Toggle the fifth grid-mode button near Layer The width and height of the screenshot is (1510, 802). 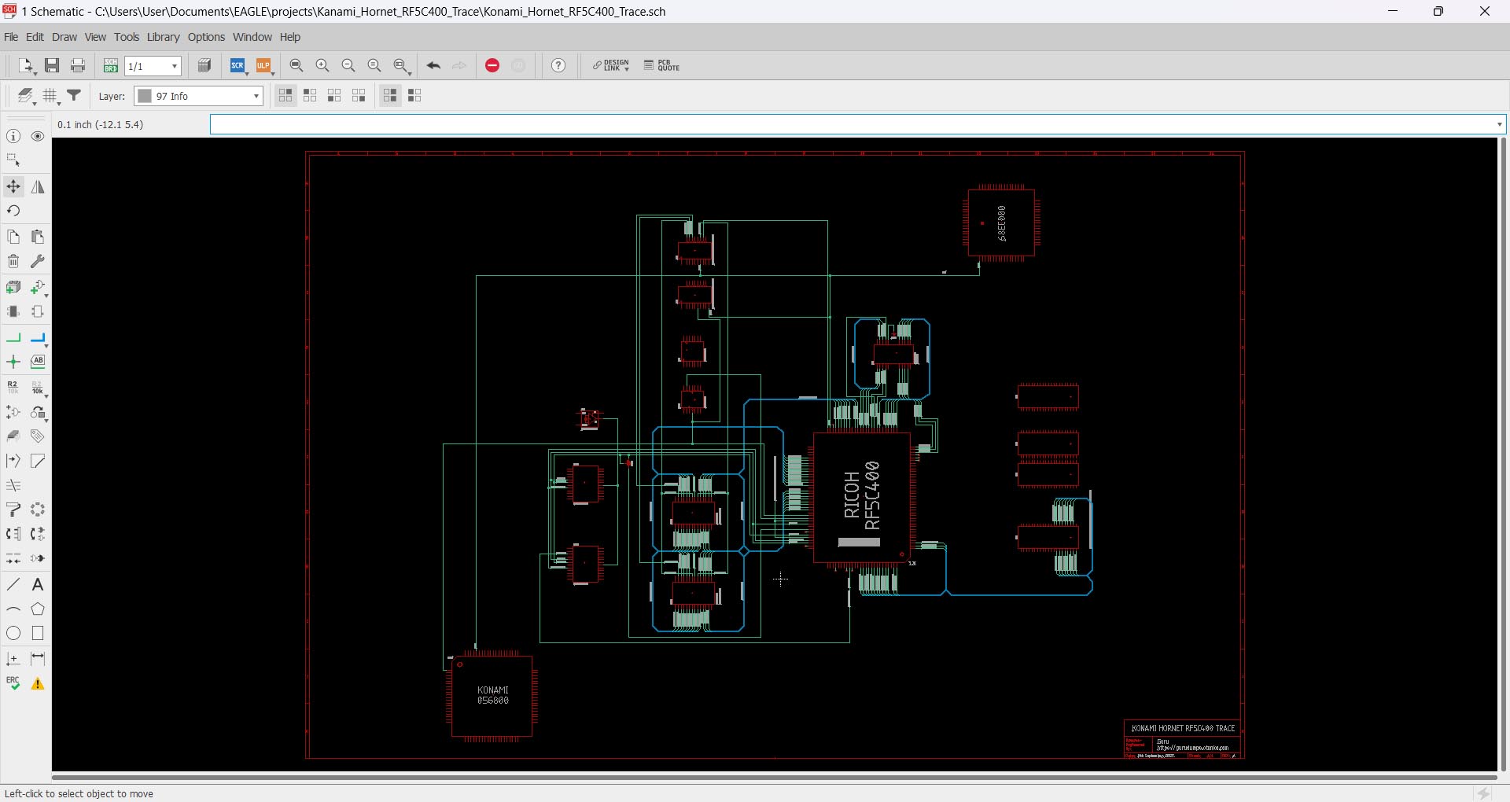point(390,95)
